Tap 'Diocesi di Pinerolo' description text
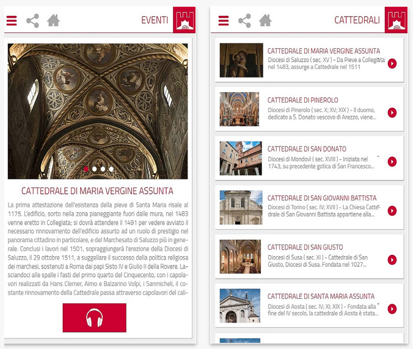413x349 pixels. click(321, 113)
